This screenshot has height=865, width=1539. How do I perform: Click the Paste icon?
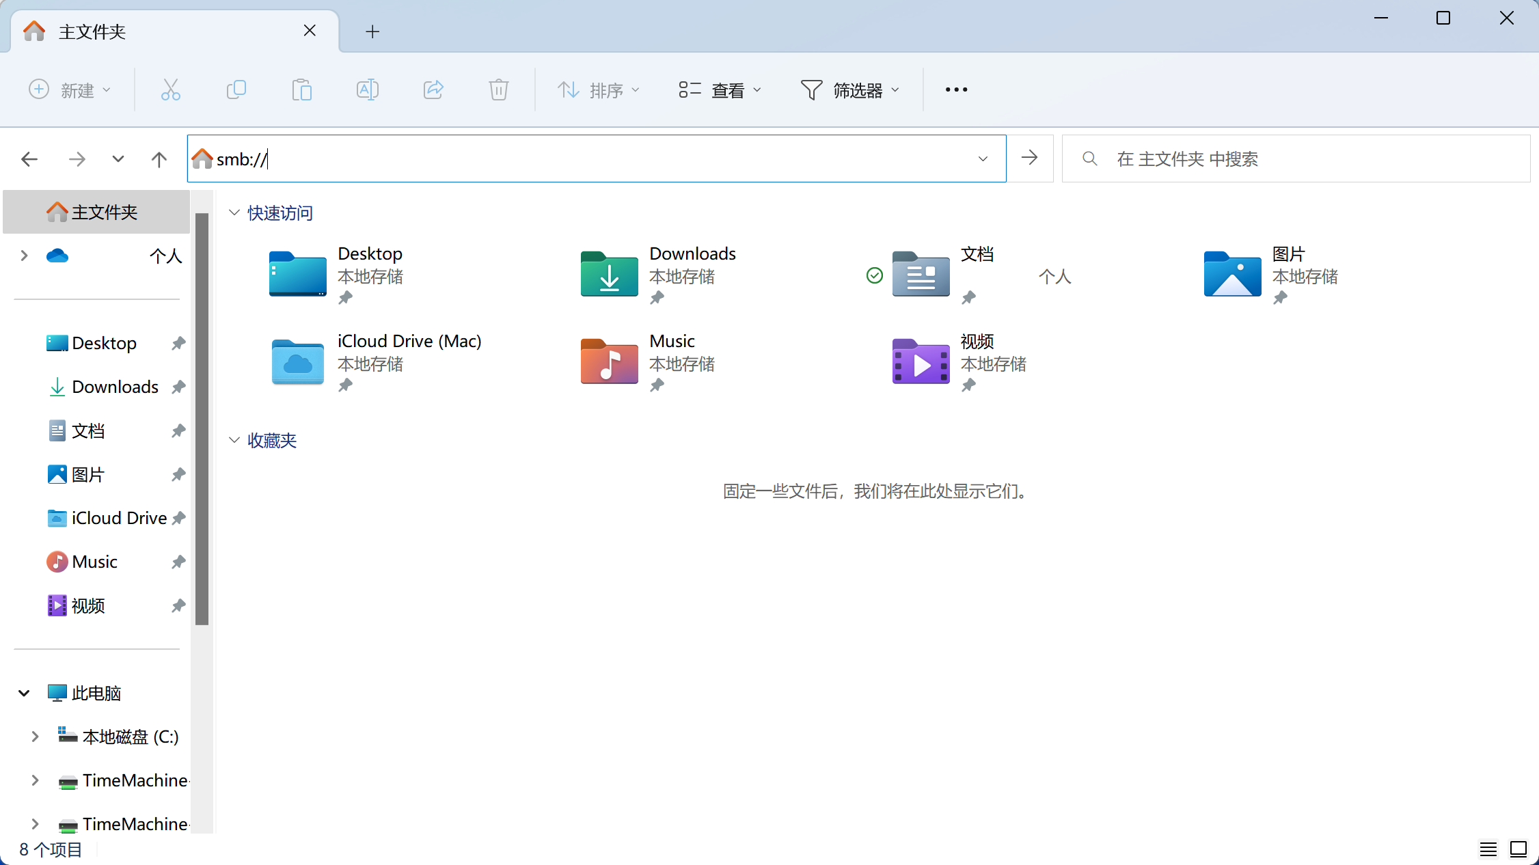point(301,90)
